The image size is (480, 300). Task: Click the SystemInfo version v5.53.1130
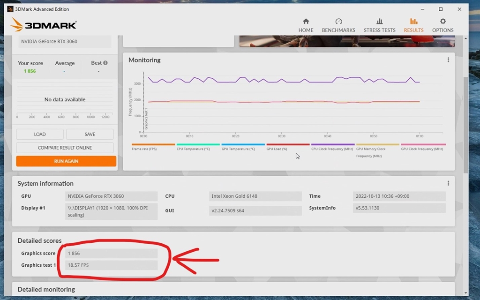click(399, 208)
